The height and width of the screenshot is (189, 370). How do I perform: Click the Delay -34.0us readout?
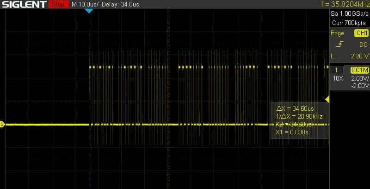point(119,5)
